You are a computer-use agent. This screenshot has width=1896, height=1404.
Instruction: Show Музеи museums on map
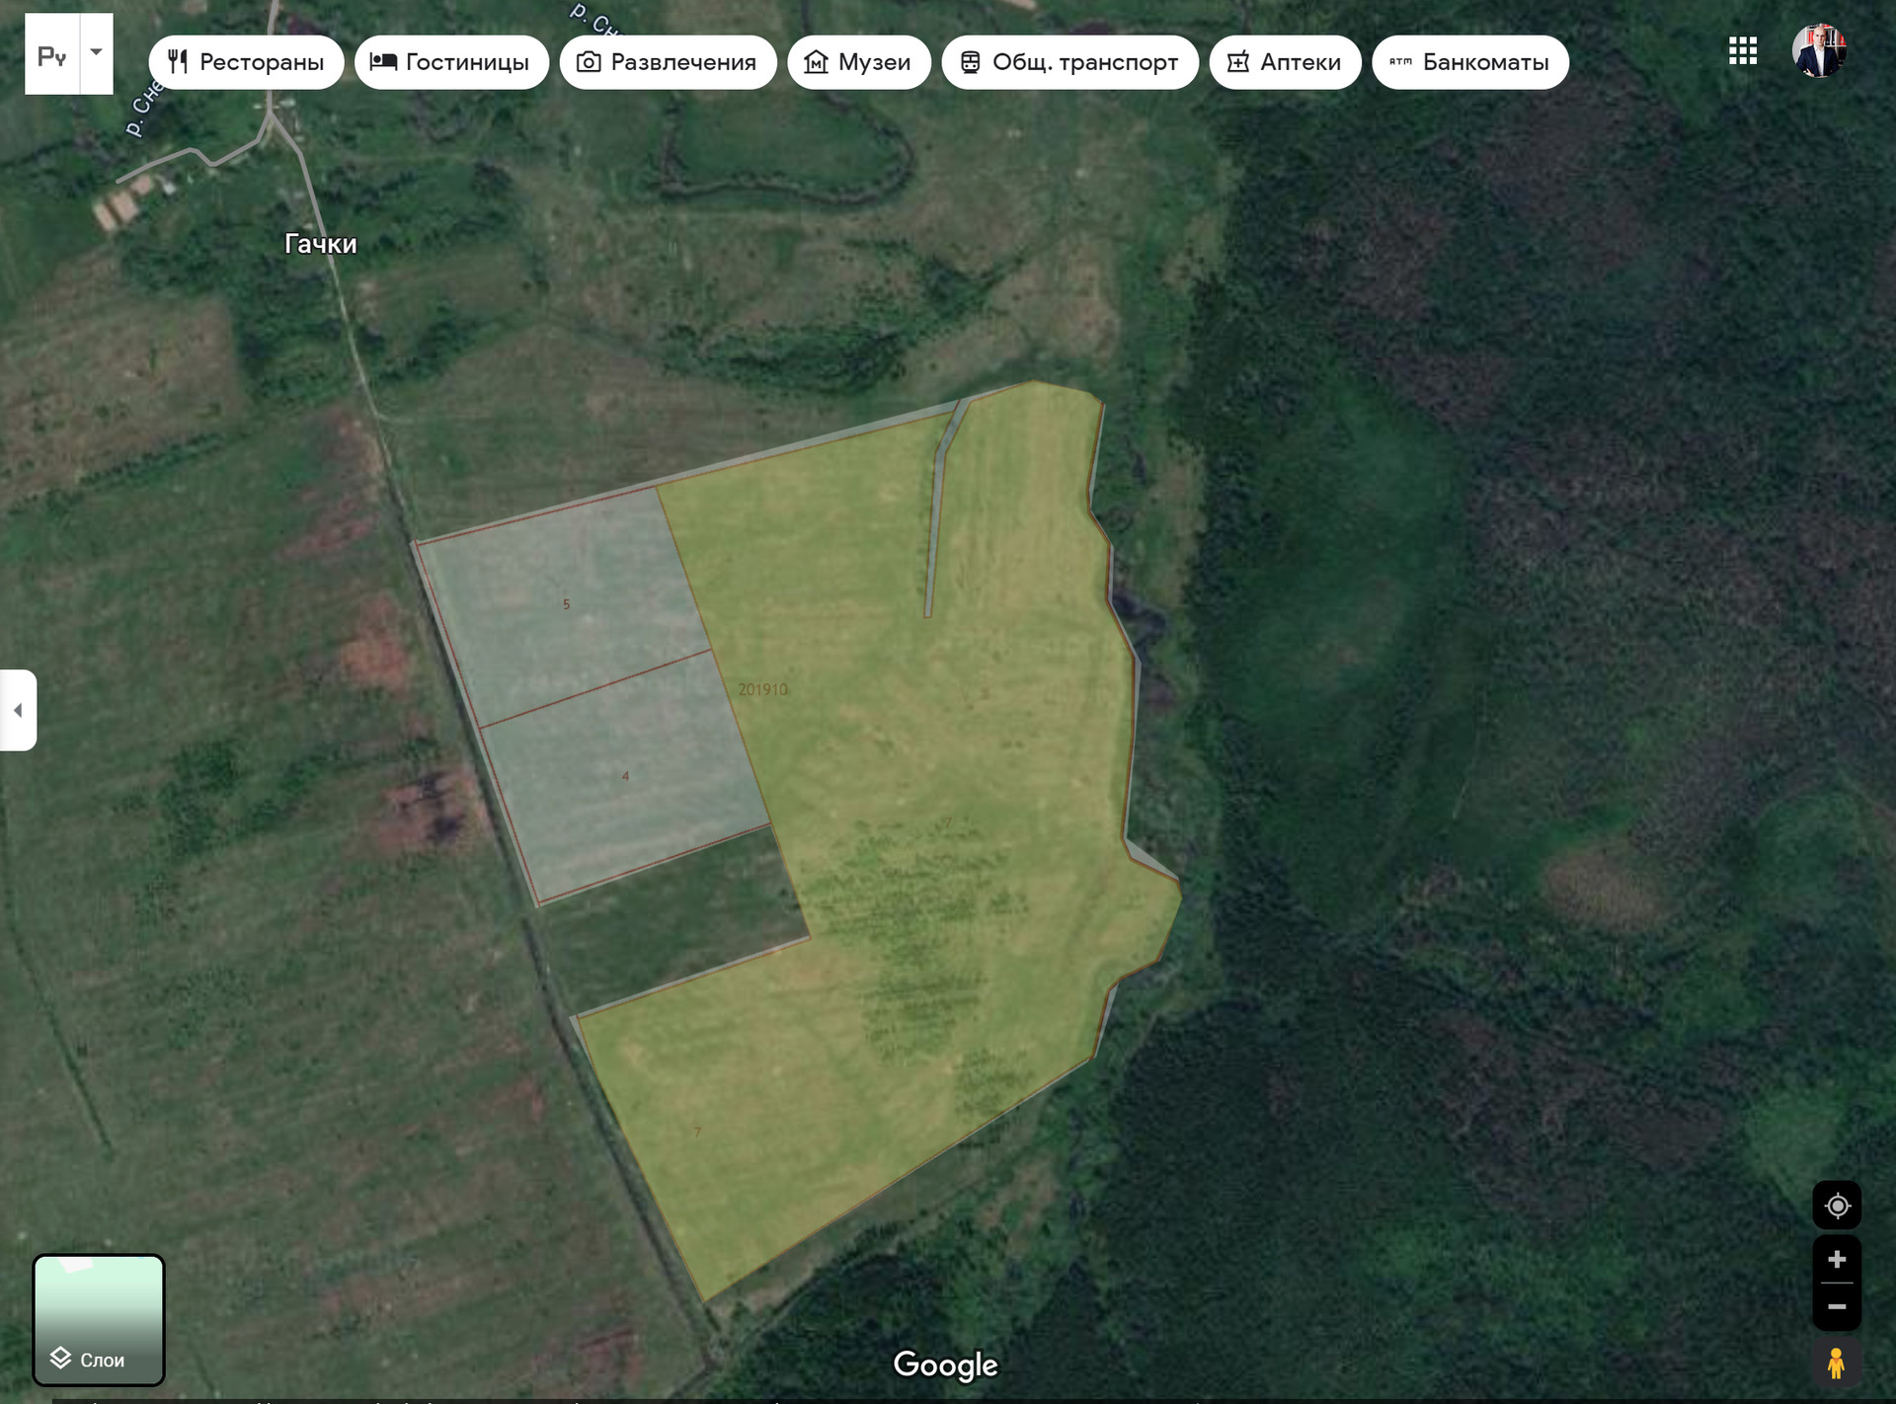(858, 62)
